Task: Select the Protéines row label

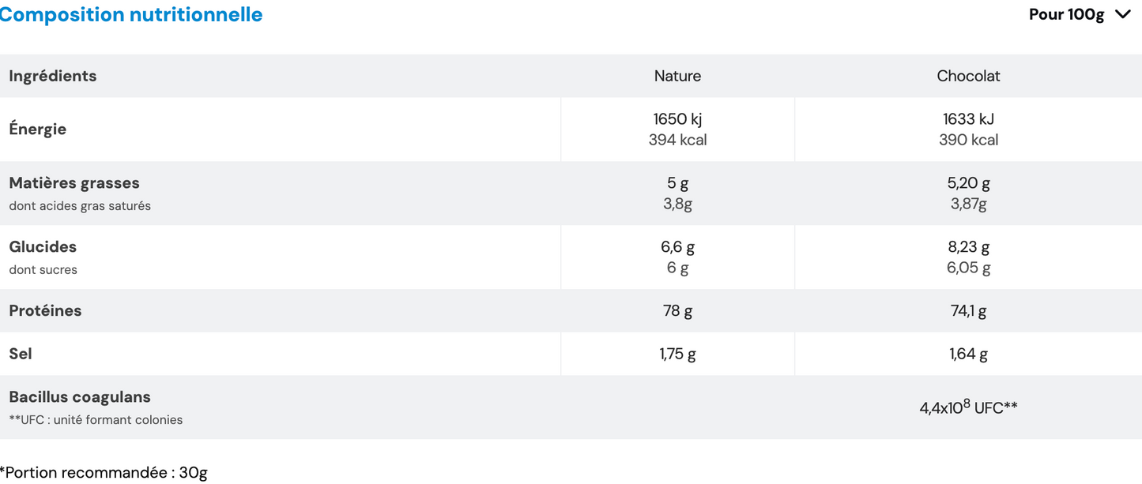Action: (45, 310)
